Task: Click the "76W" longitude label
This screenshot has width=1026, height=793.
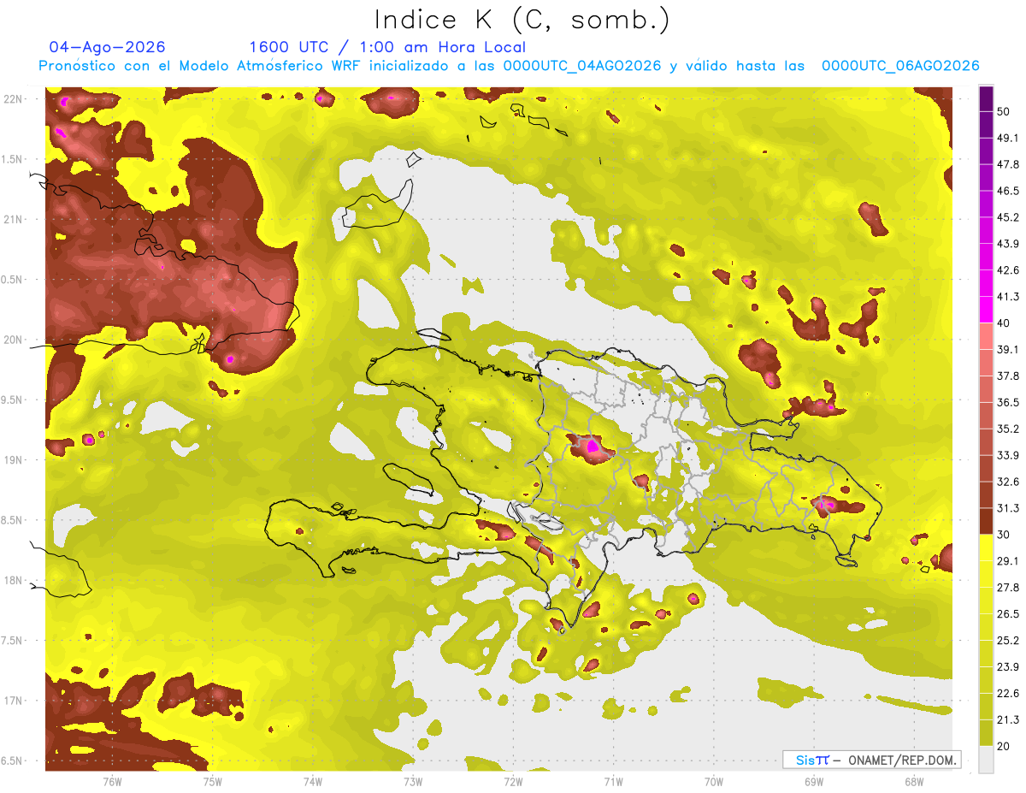Action: tap(112, 781)
